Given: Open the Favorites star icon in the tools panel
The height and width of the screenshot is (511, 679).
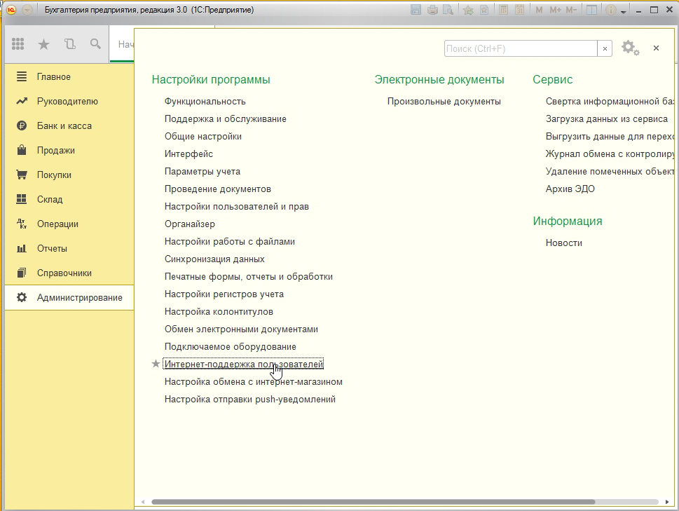Looking at the screenshot, I should coord(43,43).
